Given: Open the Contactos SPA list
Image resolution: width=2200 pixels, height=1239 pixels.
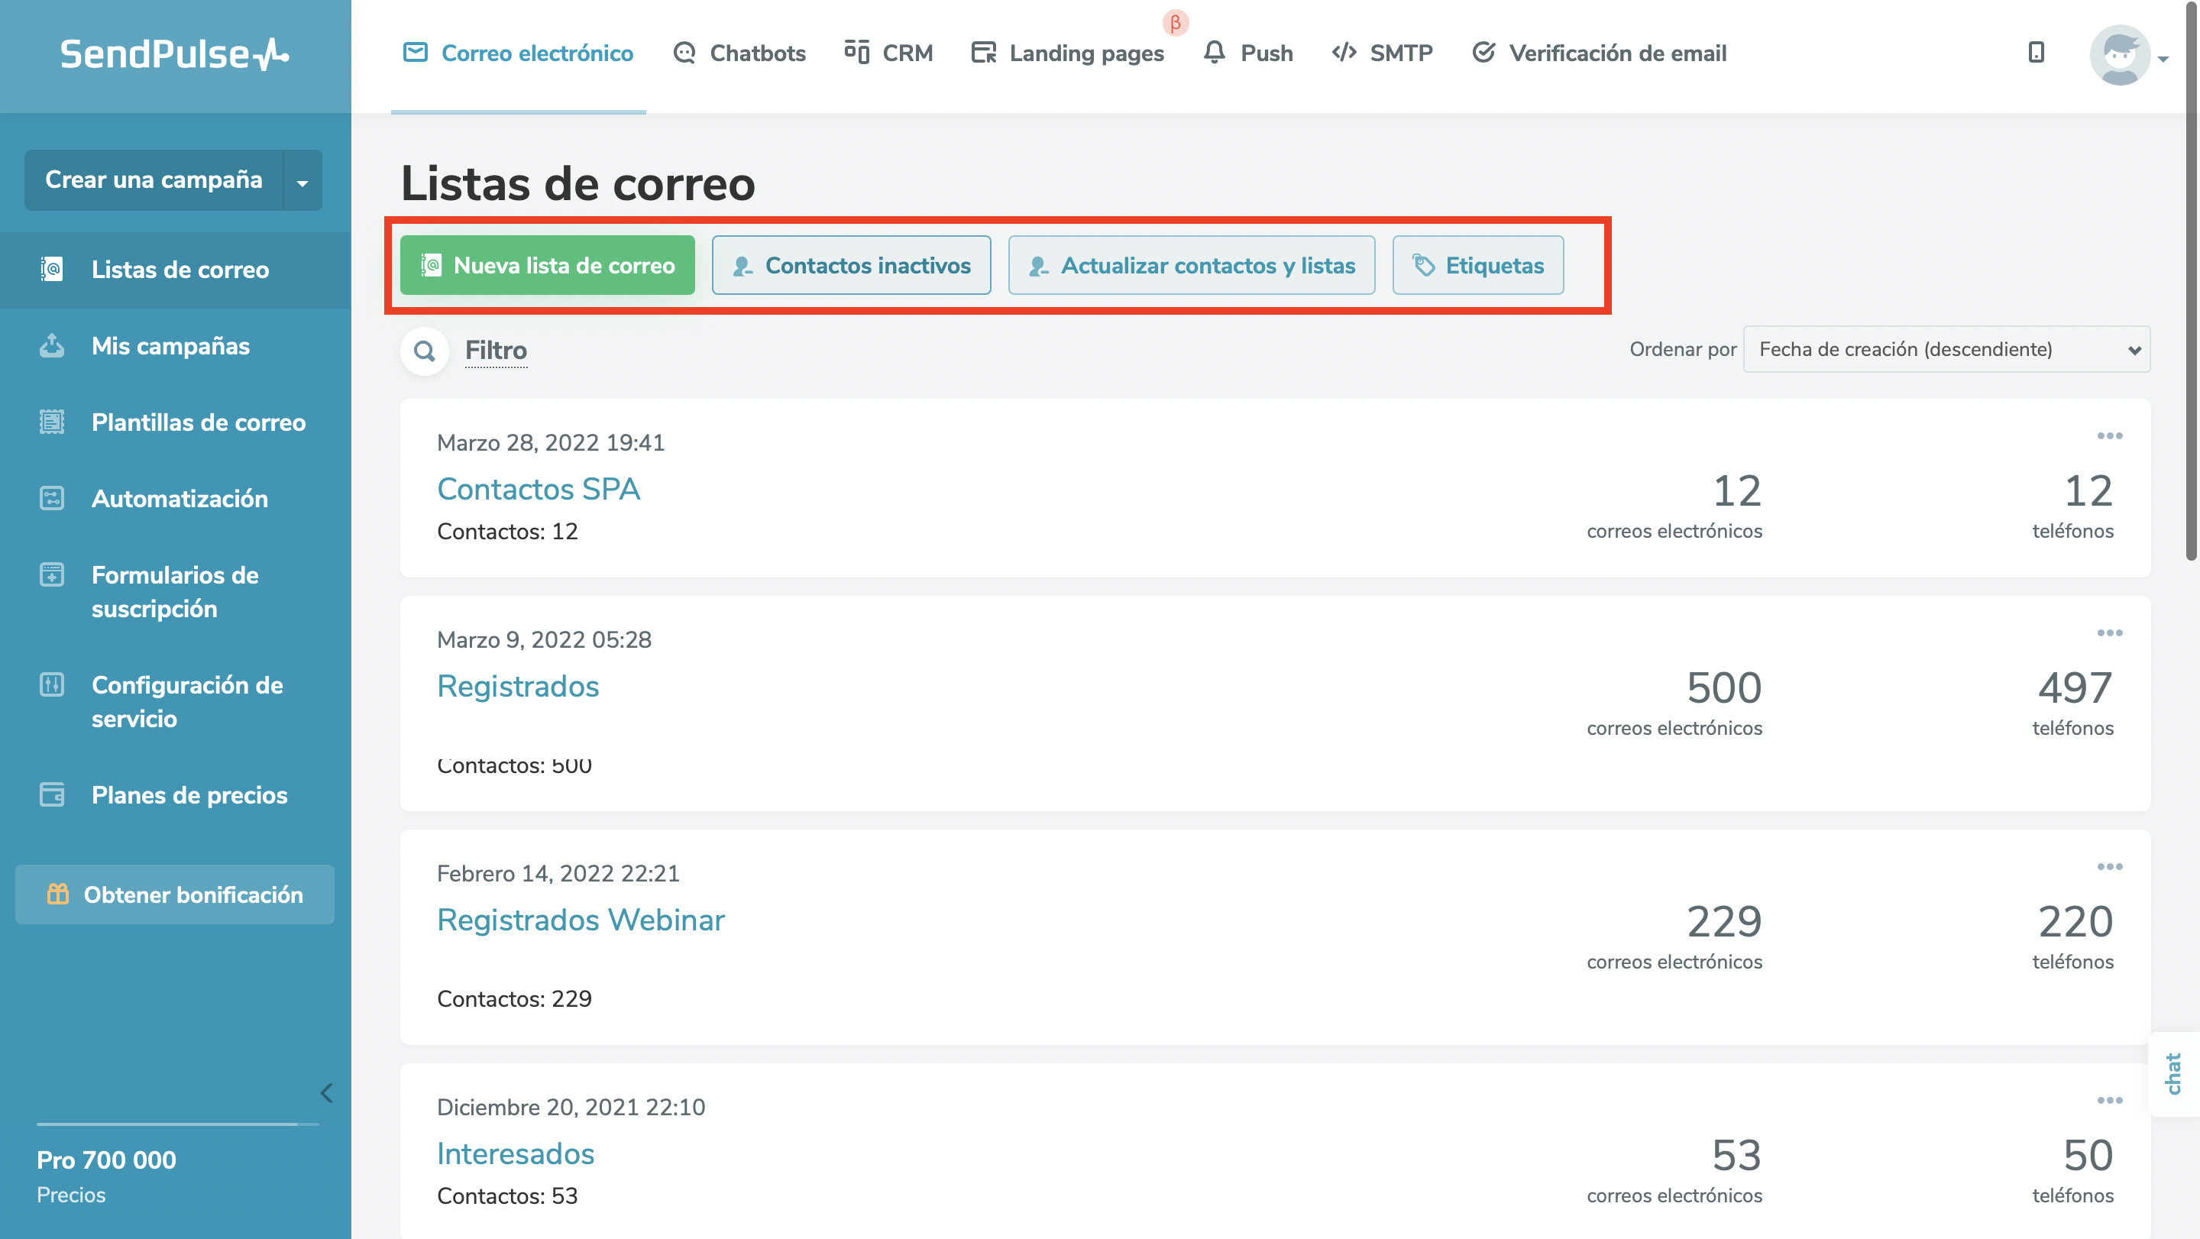Looking at the screenshot, I should click(538, 488).
